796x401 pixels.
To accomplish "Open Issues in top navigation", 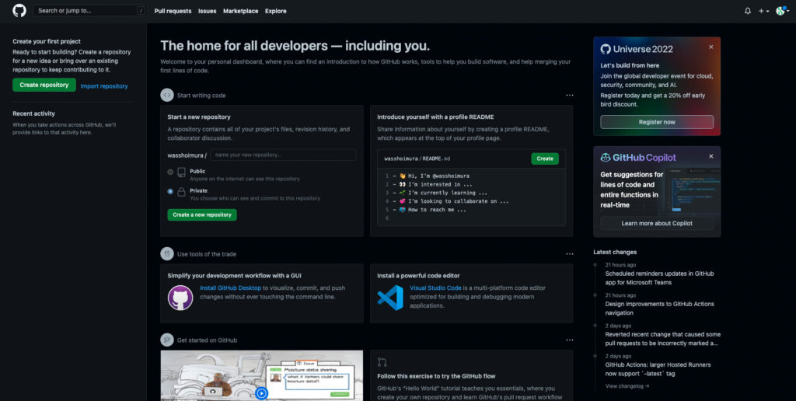I will pos(207,11).
